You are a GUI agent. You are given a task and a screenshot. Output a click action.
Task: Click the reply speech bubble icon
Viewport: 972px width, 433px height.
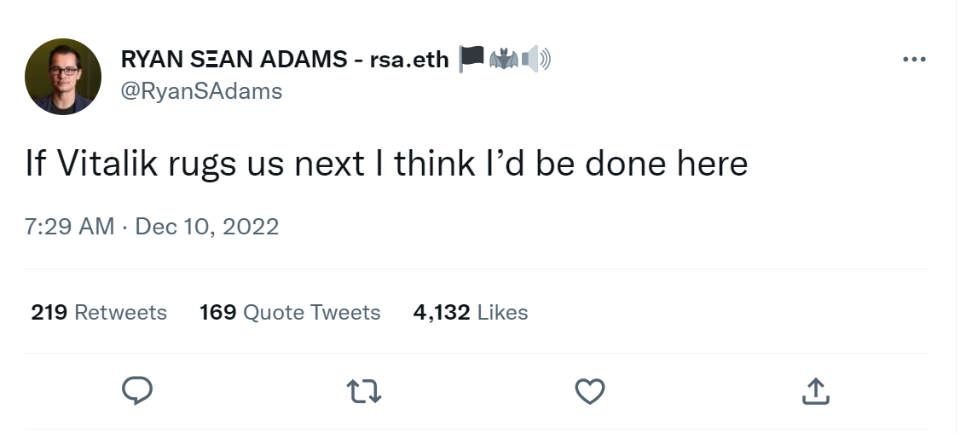[137, 391]
